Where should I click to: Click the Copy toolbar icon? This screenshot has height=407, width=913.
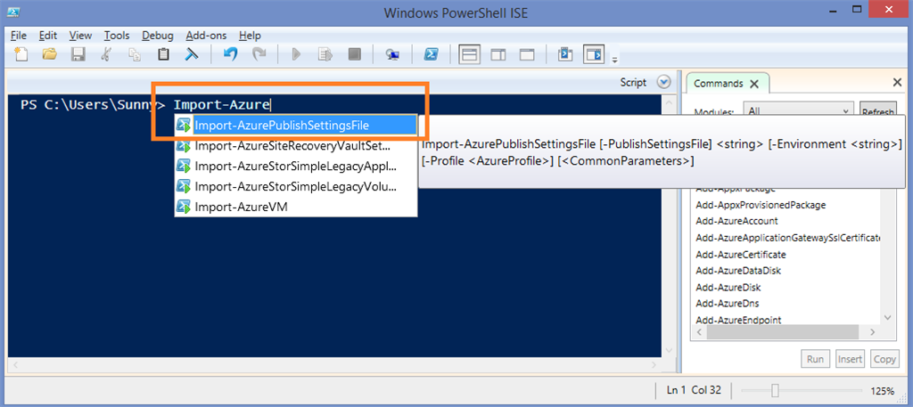pyautogui.click(x=135, y=54)
